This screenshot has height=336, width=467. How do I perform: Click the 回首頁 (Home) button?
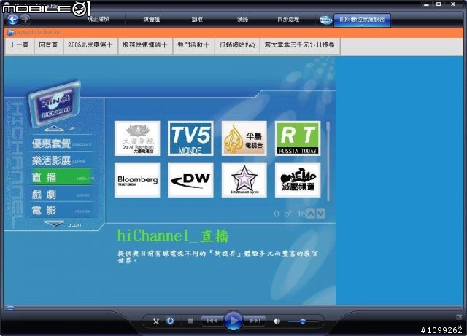click(x=48, y=45)
